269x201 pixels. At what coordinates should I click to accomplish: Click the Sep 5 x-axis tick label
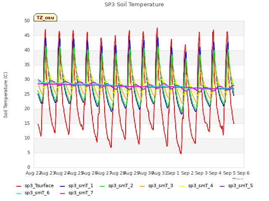coord(229,173)
